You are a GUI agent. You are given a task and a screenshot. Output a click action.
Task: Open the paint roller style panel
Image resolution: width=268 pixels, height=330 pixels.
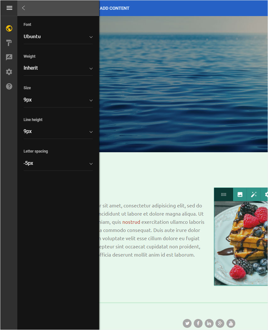tap(9, 43)
